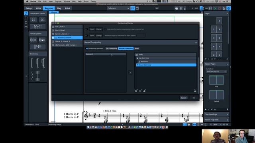Check the Clarinet 1, Clarinet 2 checkbox
The height and width of the screenshot is (143, 255).
pos(53,34)
